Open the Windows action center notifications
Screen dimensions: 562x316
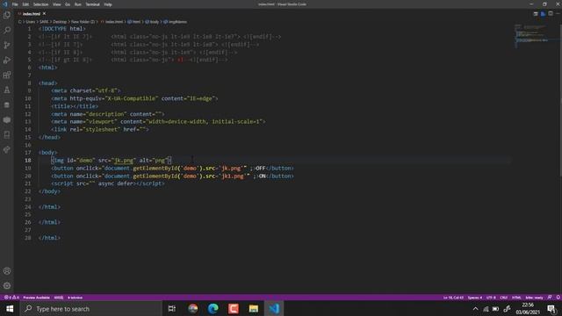point(552,309)
